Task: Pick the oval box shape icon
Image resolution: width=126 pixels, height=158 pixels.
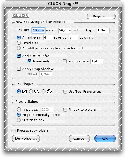Action: (49, 92)
